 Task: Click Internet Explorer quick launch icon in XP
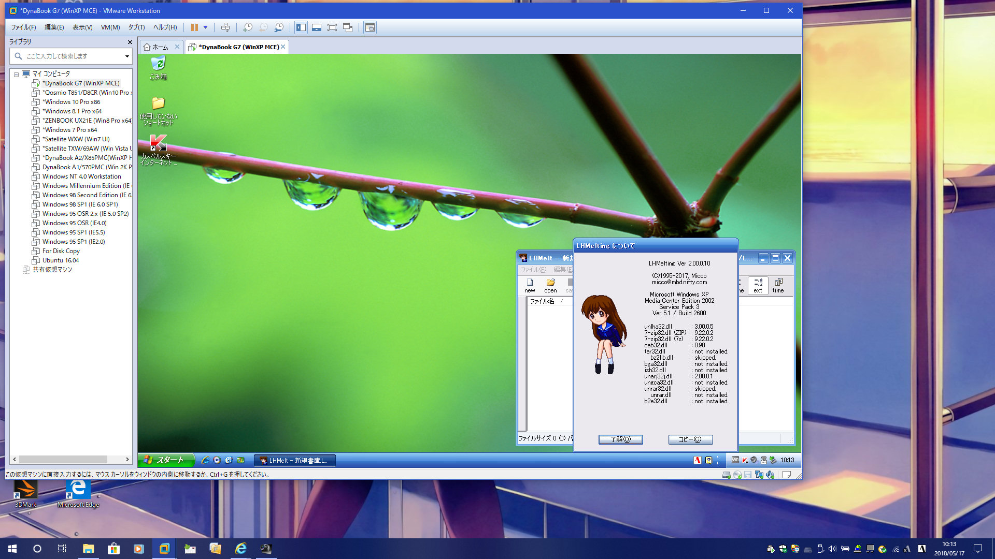click(x=205, y=460)
